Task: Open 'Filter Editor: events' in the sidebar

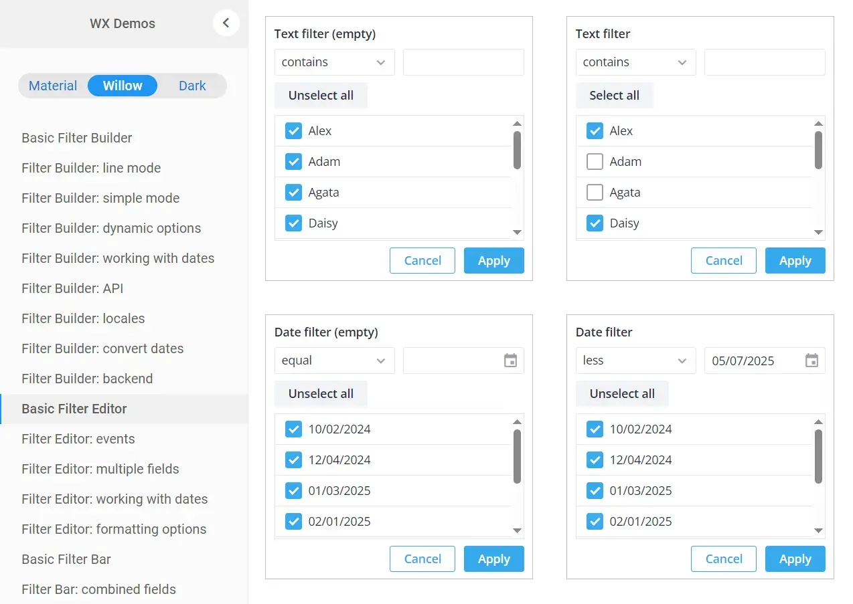Action: click(x=78, y=439)
